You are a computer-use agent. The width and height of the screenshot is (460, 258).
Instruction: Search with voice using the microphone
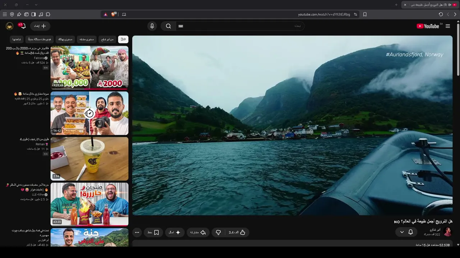click(152, 26)
